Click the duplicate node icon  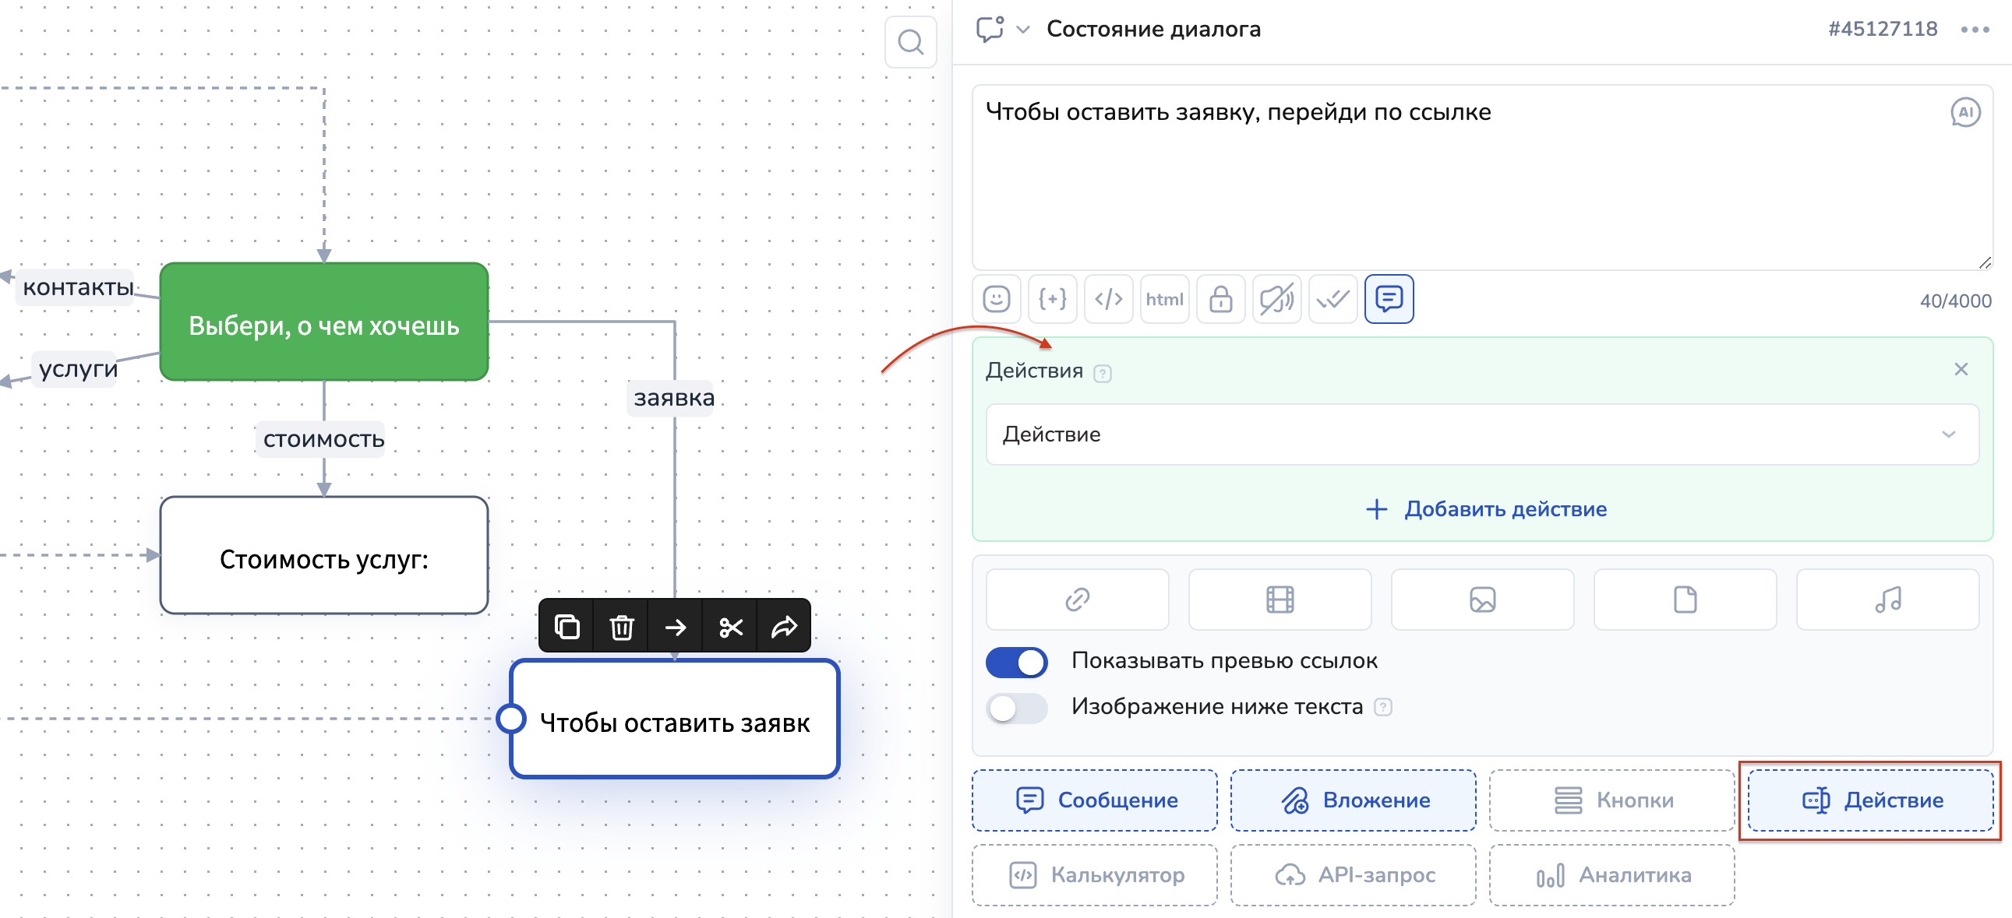point(567,627)
